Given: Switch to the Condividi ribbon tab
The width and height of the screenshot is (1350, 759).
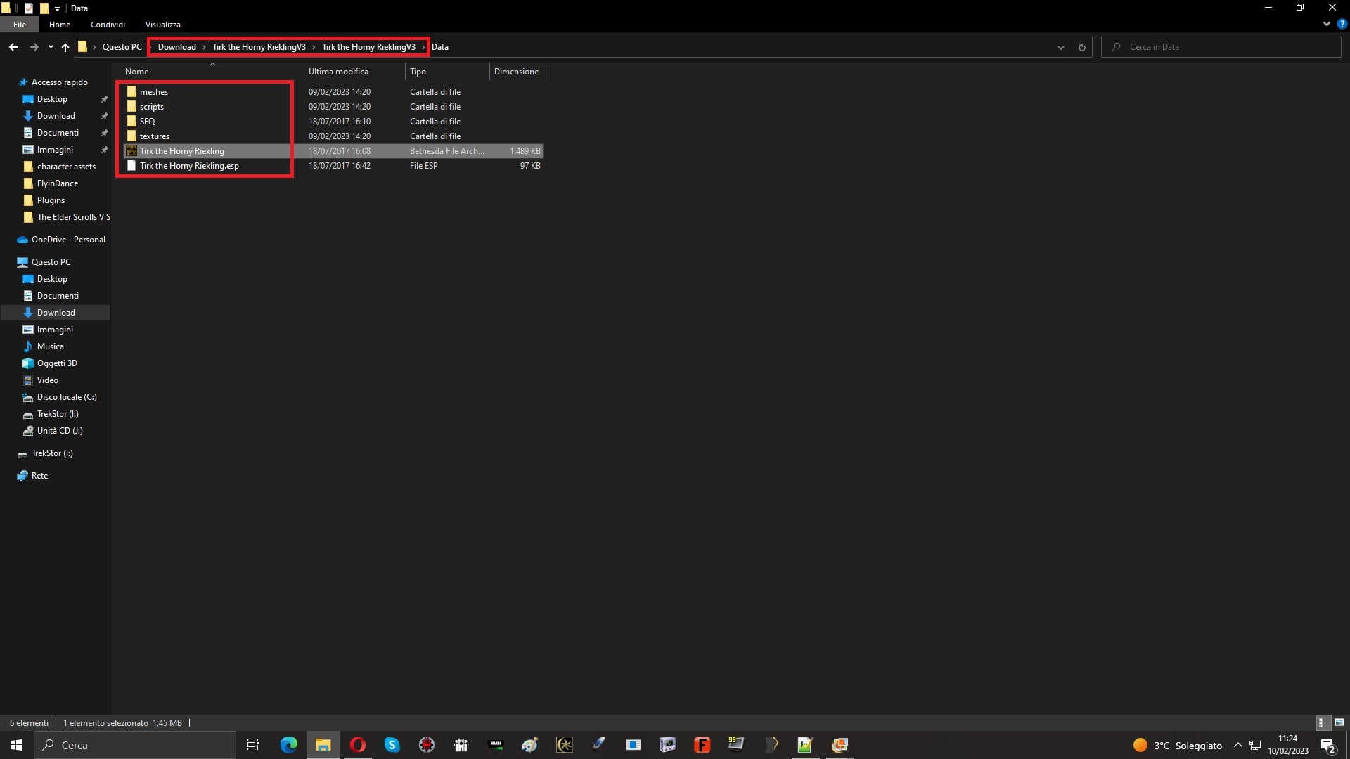Looking at the screenshot, I should click(x=108, y=25).
